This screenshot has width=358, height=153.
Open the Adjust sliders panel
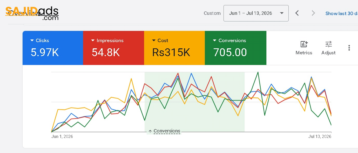coord(328,48)
